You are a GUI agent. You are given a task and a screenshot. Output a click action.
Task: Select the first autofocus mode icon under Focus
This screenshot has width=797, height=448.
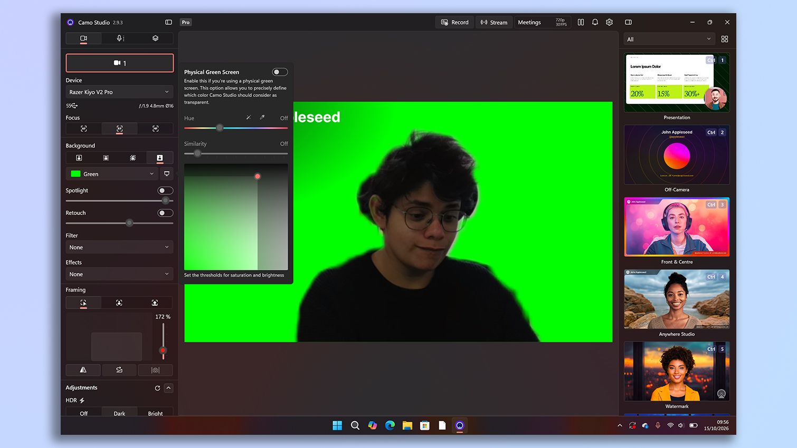point(83,129)
